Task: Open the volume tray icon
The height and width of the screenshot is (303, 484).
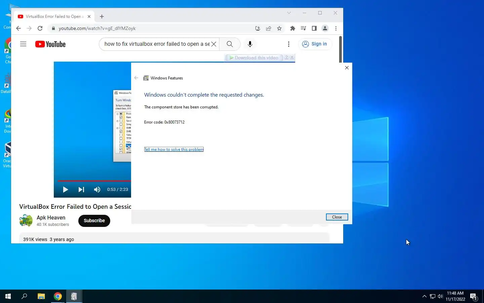Action: [440, 296]
